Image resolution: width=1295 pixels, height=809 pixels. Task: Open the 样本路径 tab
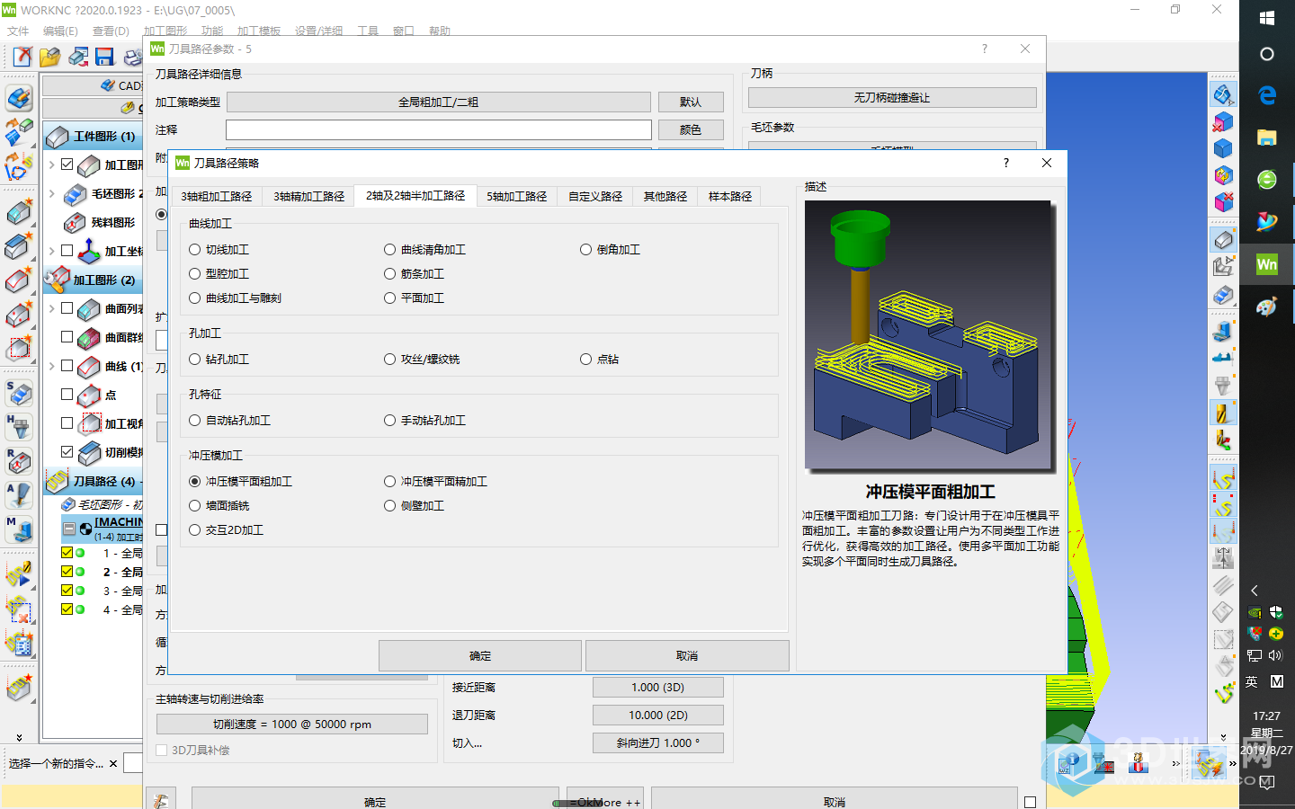tap(730, 196)
